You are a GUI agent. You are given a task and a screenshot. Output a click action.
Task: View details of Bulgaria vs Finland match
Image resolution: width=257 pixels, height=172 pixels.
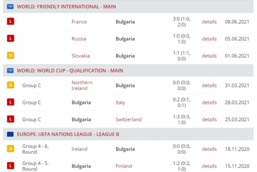(x=209, y=166)
